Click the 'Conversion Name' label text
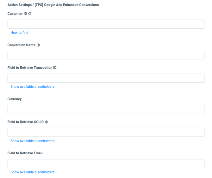The image size is (212, 178). click(21, 45)
